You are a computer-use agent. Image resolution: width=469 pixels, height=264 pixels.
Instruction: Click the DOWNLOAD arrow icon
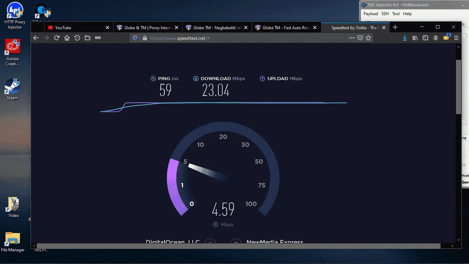[x=196, y=78]
